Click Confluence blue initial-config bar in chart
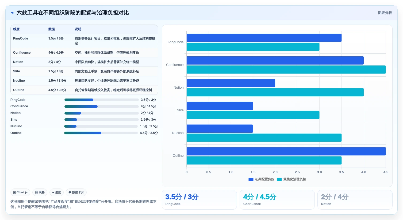The height and width of the screenshot is (220, 403). (x=275, y=60)
